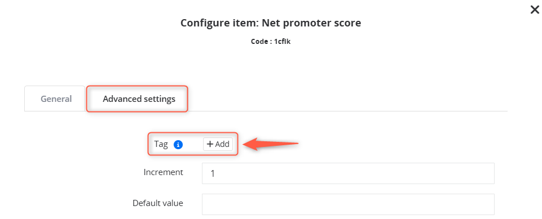Click the red arrow pointing at Add
The height and width of the screenshot is (219, 542).
tap(271, 144)
